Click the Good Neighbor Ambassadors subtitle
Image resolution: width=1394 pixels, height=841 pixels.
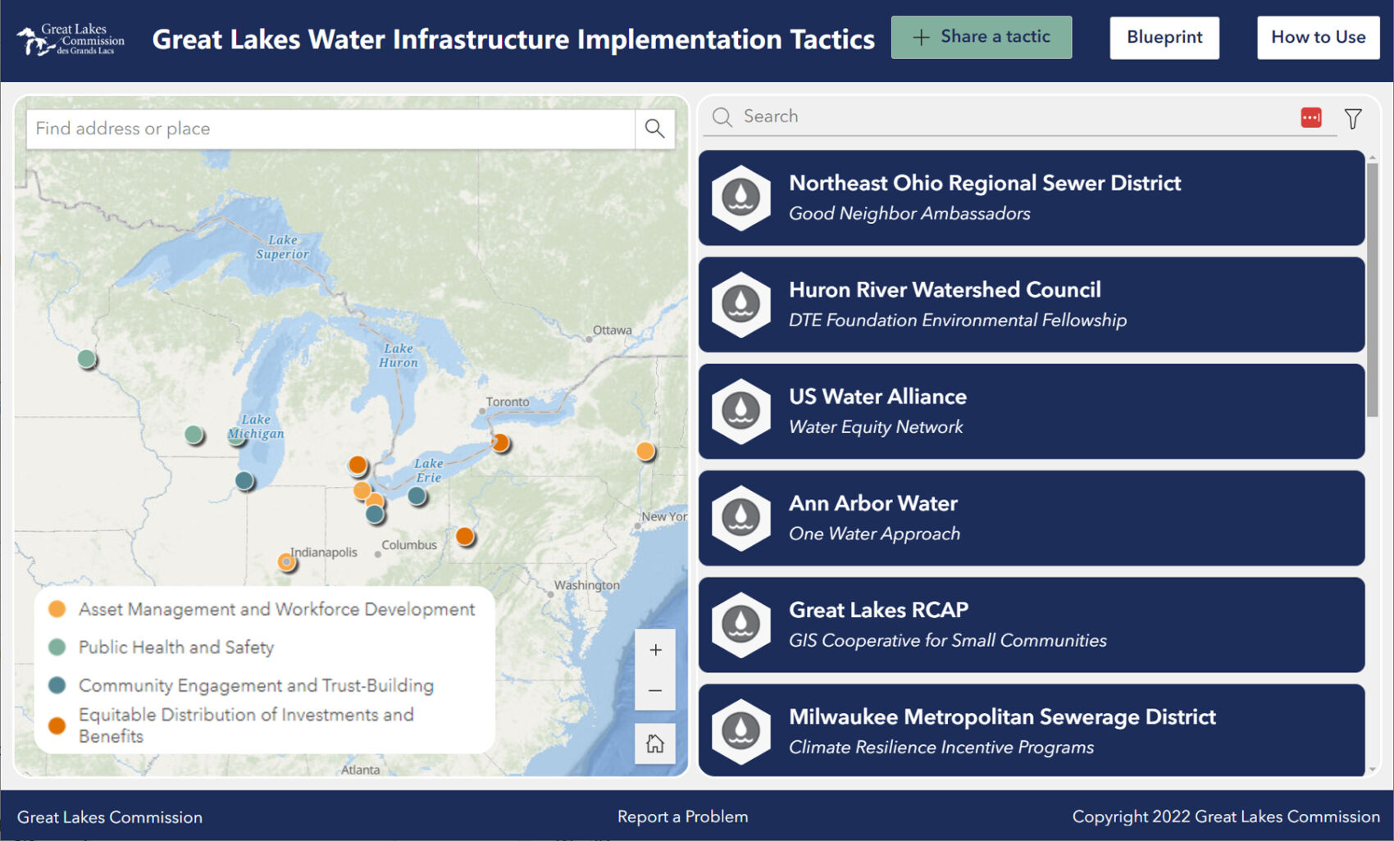point(909,213)
